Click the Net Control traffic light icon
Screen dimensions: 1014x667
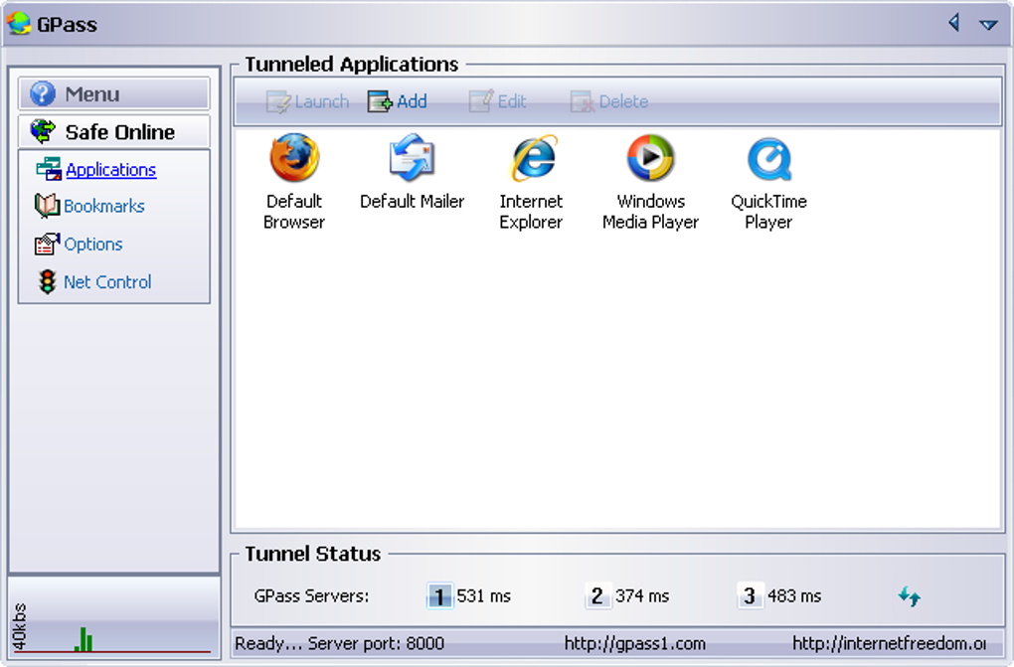click(x=47, y=281)
